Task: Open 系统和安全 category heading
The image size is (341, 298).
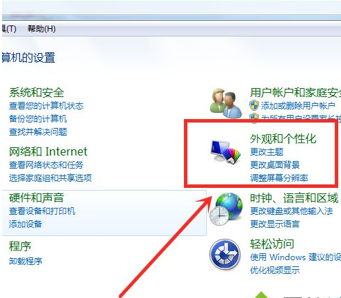Action: [37, 92]
